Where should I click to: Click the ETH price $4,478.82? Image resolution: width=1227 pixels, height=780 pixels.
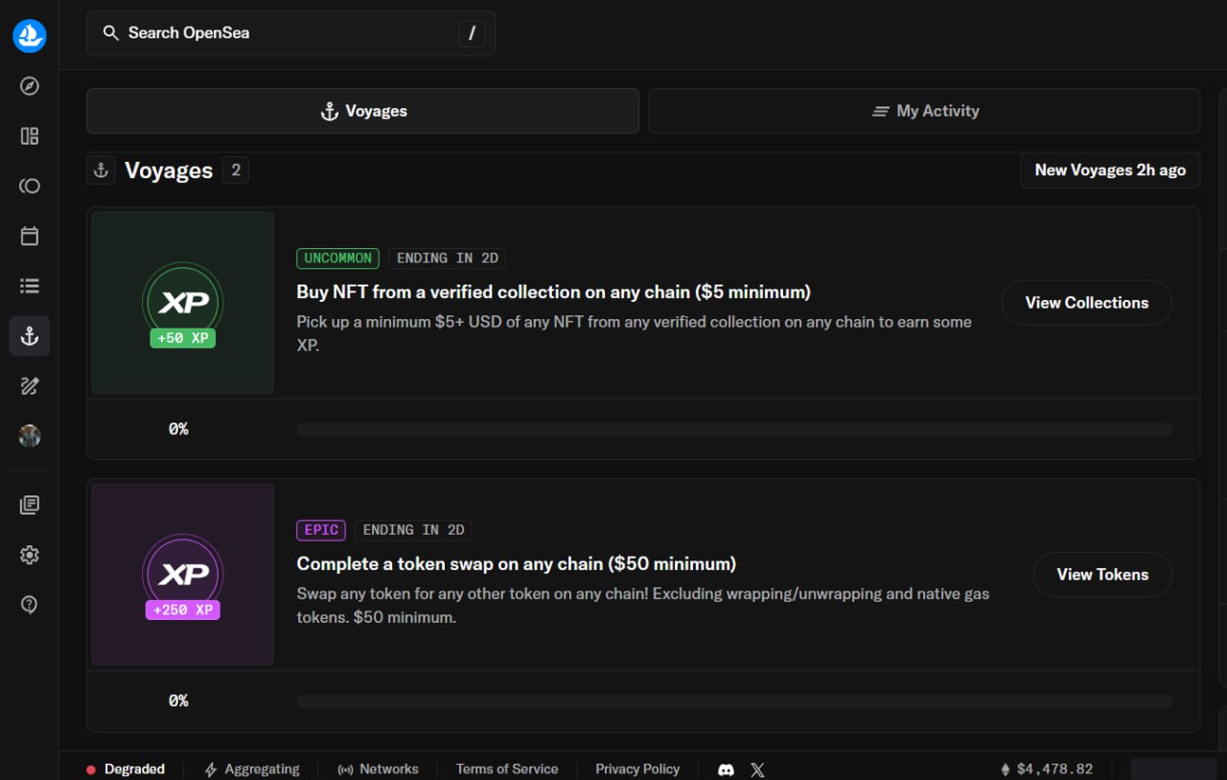1047,769
